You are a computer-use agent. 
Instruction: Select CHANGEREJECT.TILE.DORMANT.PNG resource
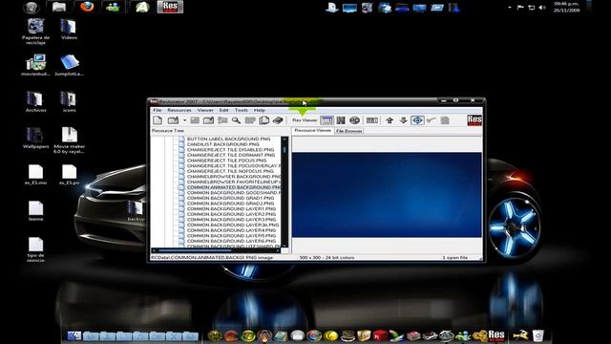tap(231, 155)
